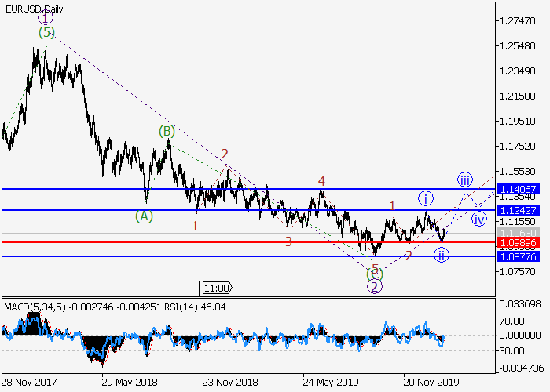Click the EURUSD,Daily chart title
Image resolution: width=550 pixels, height=392 pixels.
coord(33,9)
